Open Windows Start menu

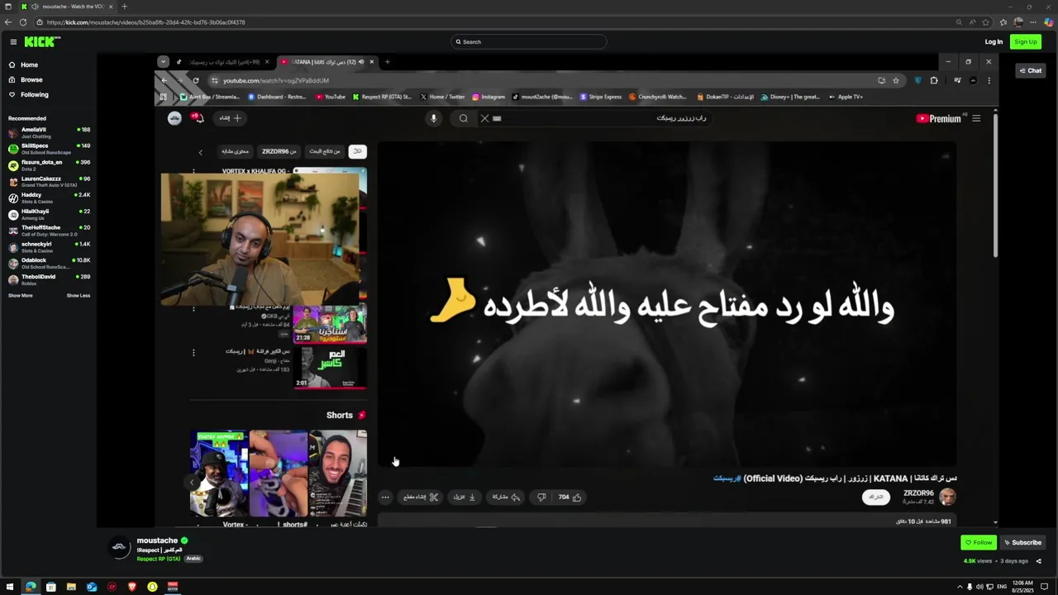tap(10, 587)
